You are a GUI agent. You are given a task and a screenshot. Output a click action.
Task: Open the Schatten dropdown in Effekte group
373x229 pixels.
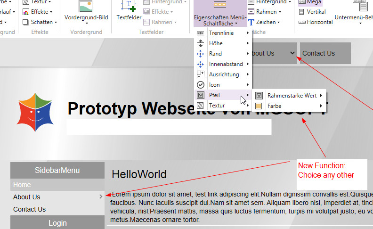pos(41,22)
